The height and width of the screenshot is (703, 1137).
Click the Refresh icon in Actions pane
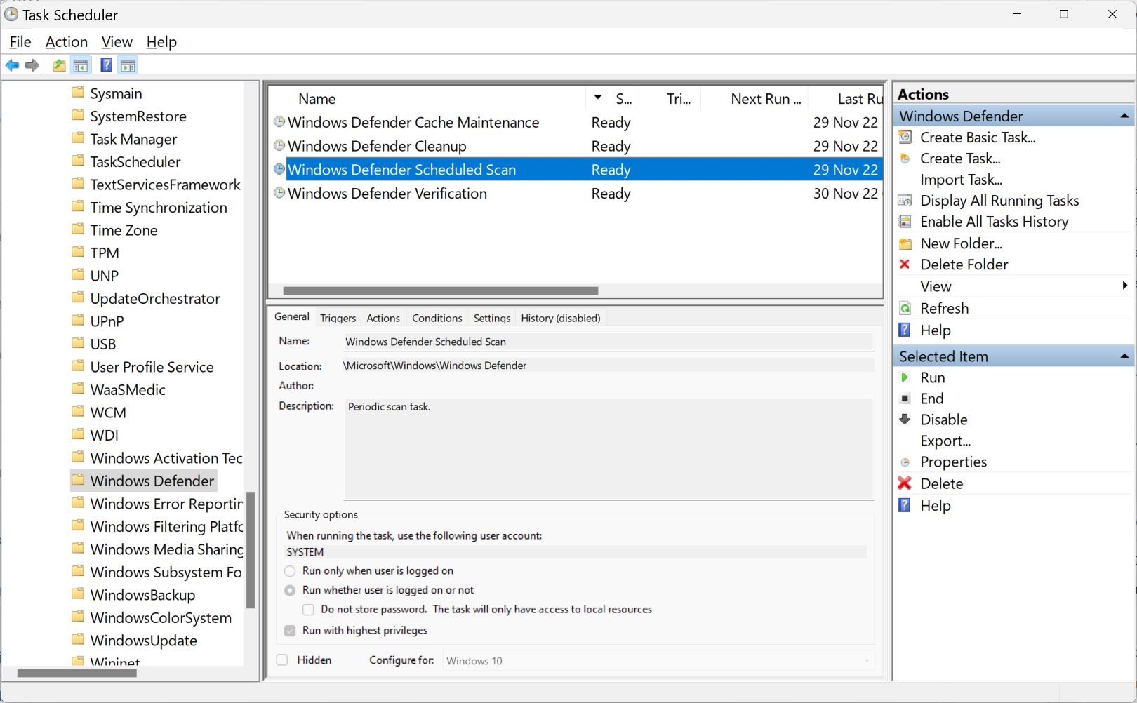pos(905,308)
